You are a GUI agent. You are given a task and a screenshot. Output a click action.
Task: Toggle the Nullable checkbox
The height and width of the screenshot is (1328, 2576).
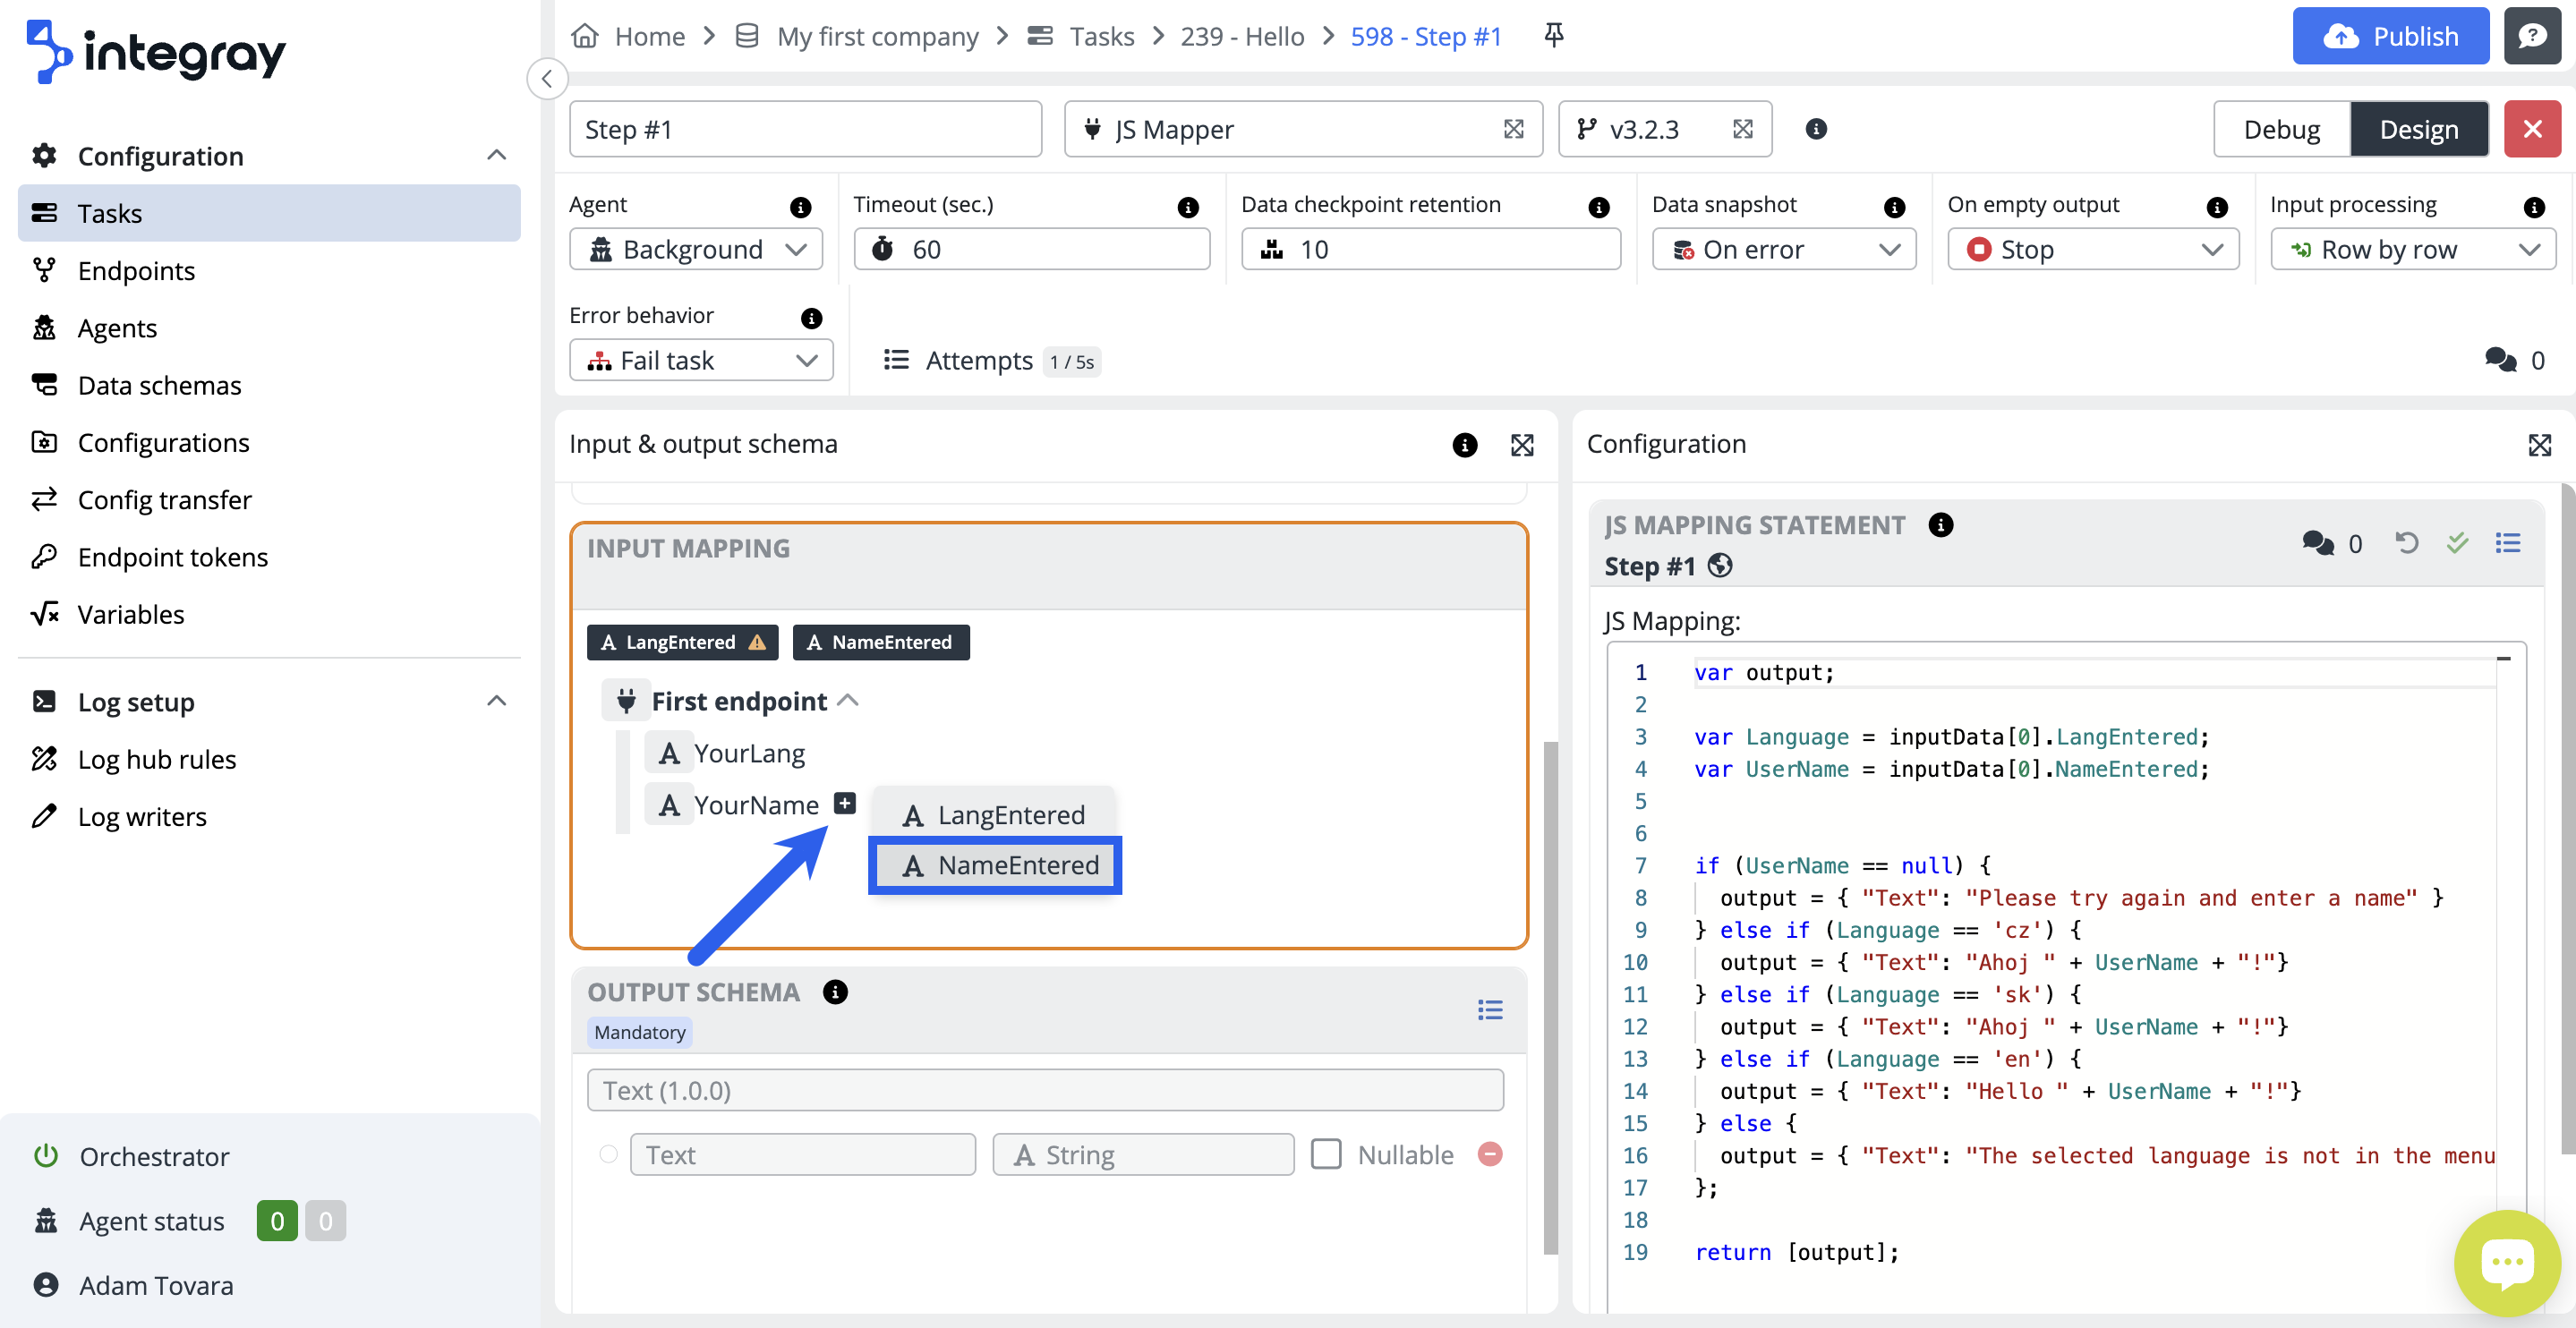[x=1326, y=1154]
